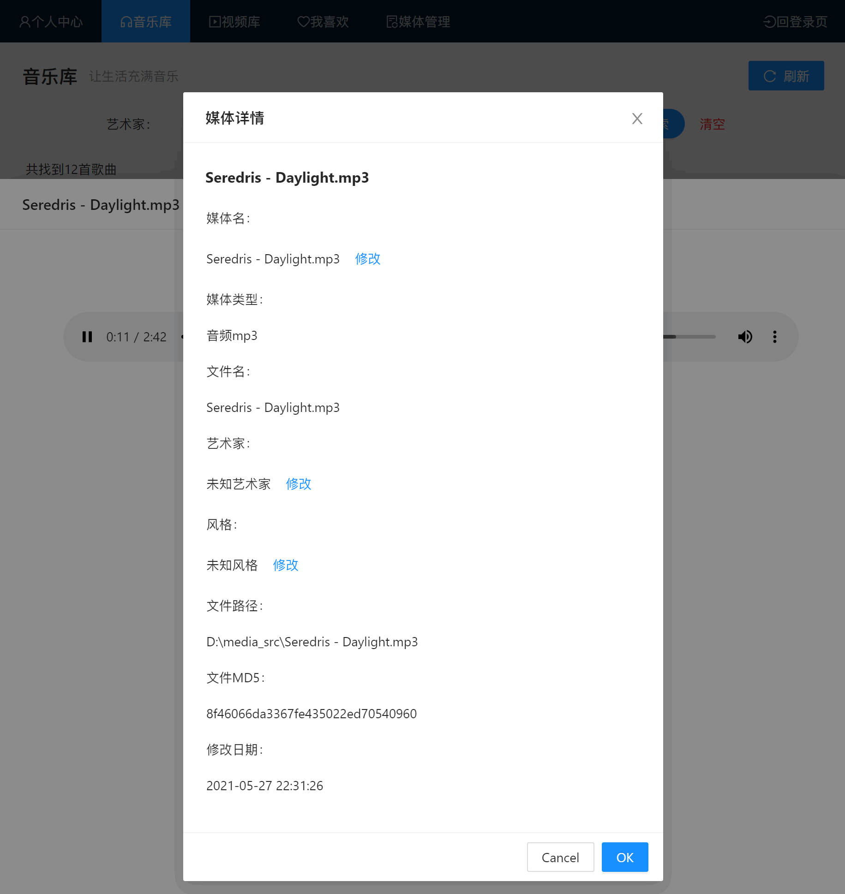Click the 音频mp3 media type value
This screenshot has height=894, width=845.
pos(232,335)
